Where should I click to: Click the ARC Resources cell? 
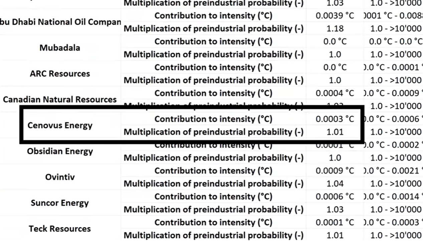pyautogui.click(x=60, y=74)
